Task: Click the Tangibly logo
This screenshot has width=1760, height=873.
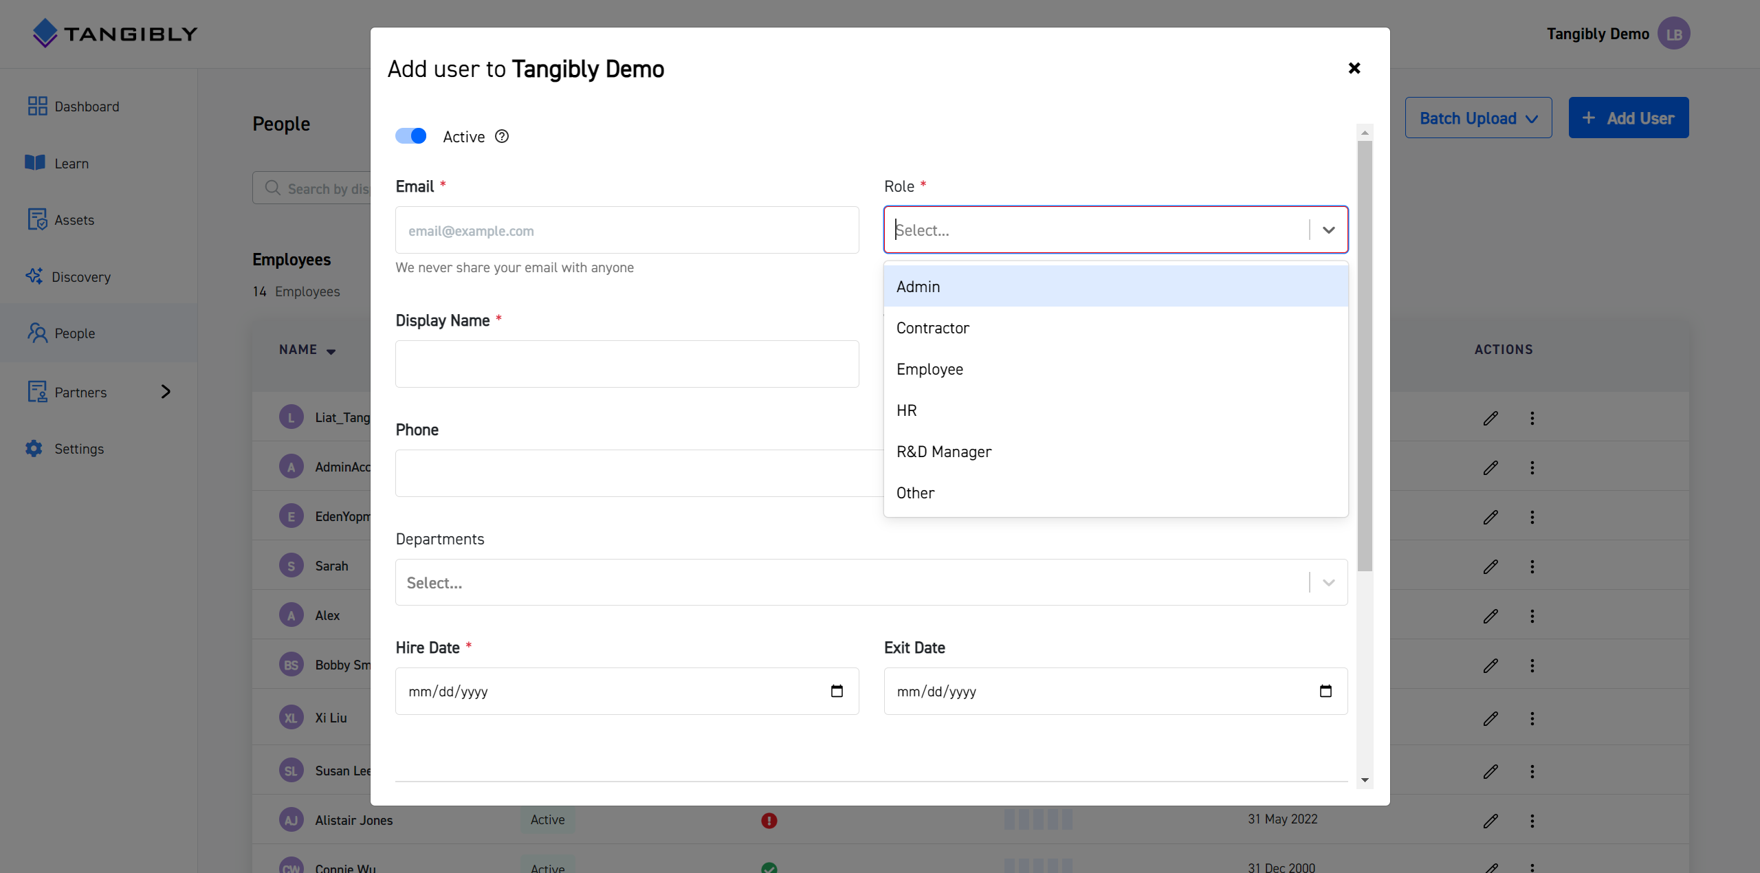Action: pos(115,33)
